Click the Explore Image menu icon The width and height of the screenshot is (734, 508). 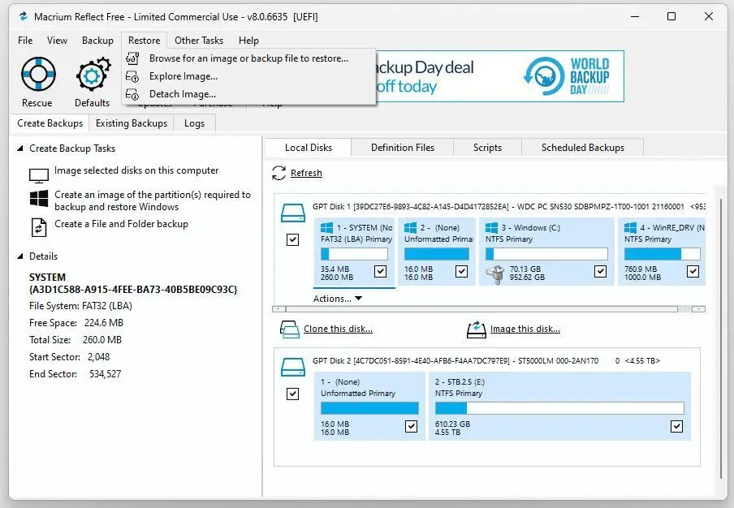132,76
